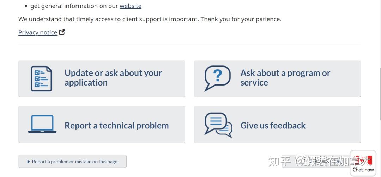
Task: Click the disclosure triangle before Report a problem
Action: (x=29, y=162)
